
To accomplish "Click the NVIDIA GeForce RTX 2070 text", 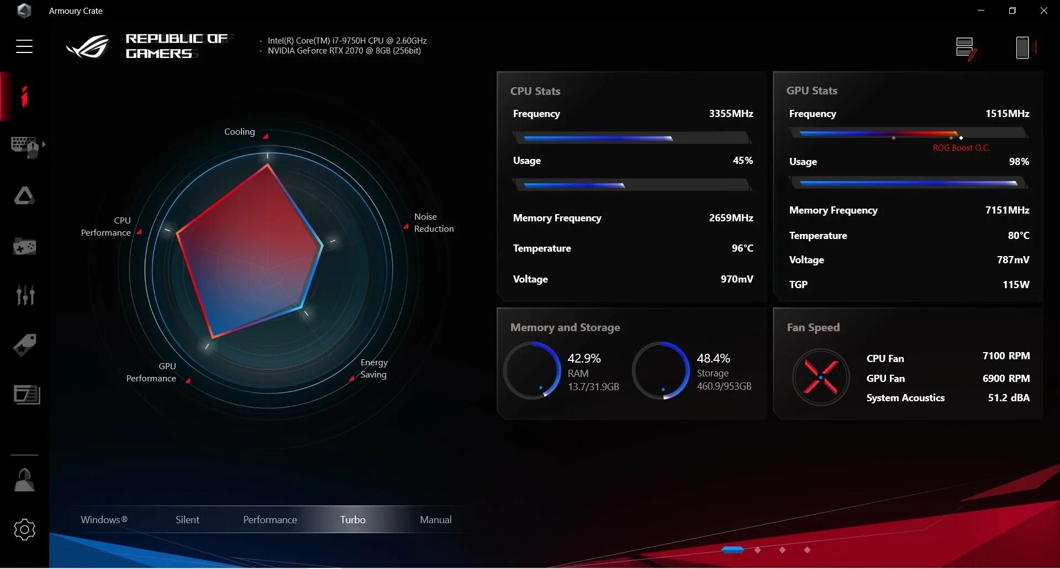I will pos(344,51).
